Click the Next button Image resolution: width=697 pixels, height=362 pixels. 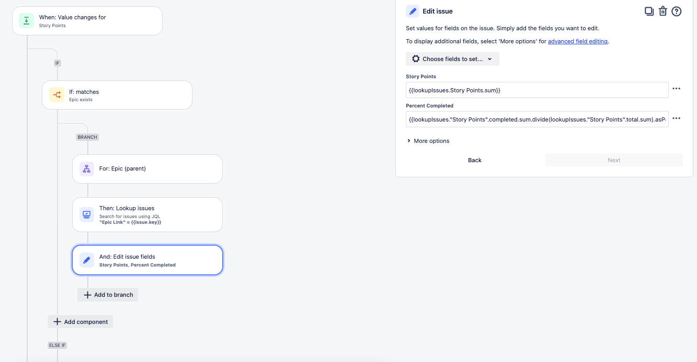coord(614,160)
